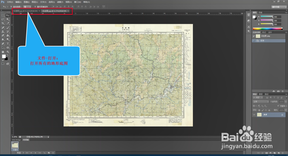Open layer filter 类型 dropdown

[x=258, y=98]
